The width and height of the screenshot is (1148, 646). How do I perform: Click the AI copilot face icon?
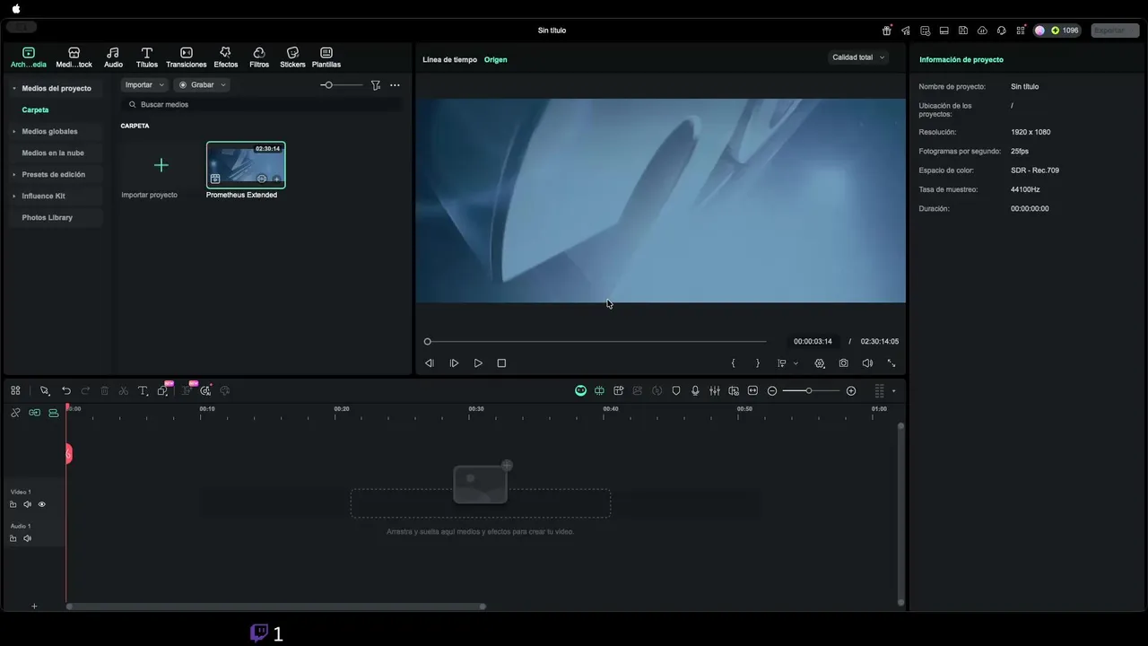click(x=580, y=391)
